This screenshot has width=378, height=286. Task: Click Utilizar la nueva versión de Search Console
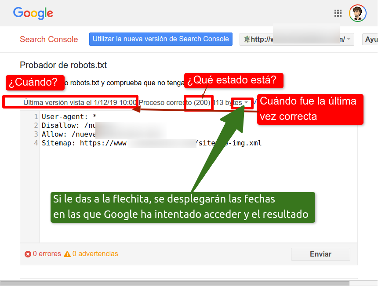tap(161, 39)
